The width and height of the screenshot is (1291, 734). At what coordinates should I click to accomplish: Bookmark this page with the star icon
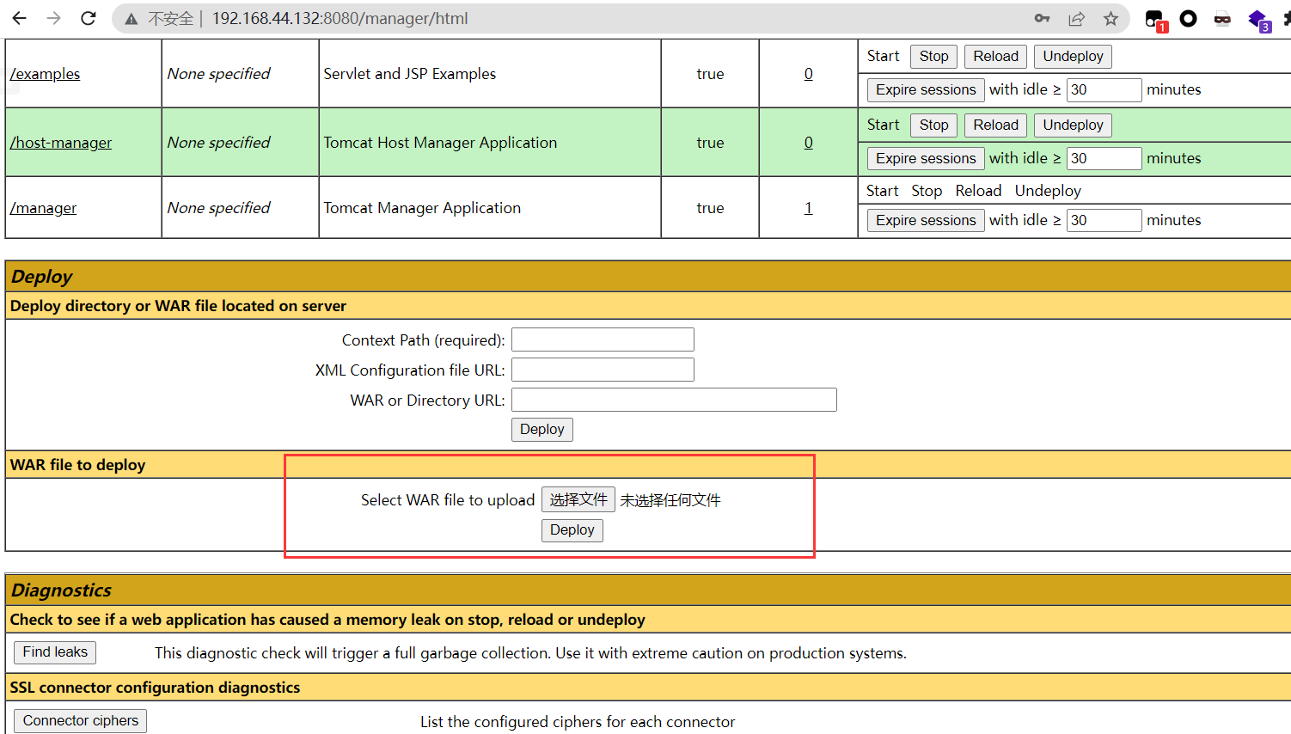tap(1111, 18)
